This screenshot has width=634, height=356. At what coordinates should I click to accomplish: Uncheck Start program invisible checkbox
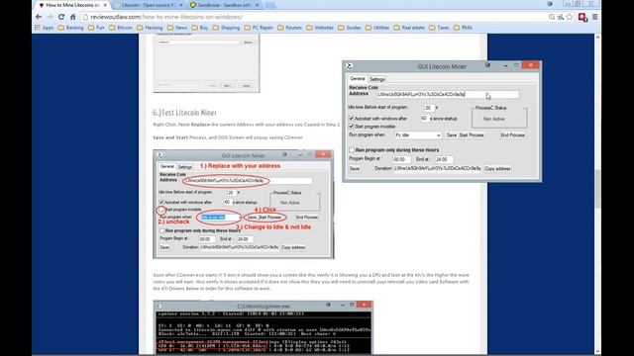352,127
